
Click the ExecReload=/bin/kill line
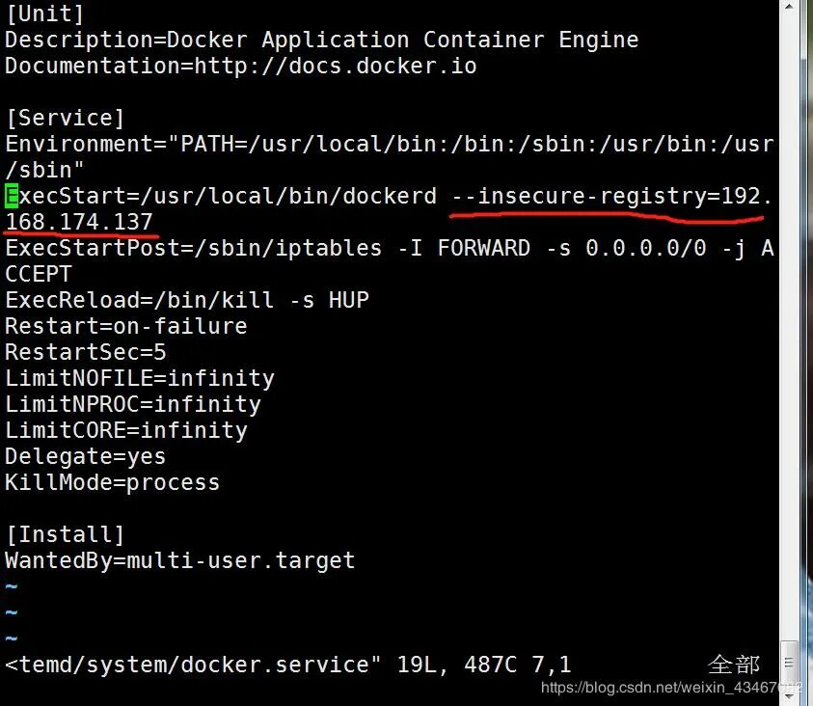186,300
